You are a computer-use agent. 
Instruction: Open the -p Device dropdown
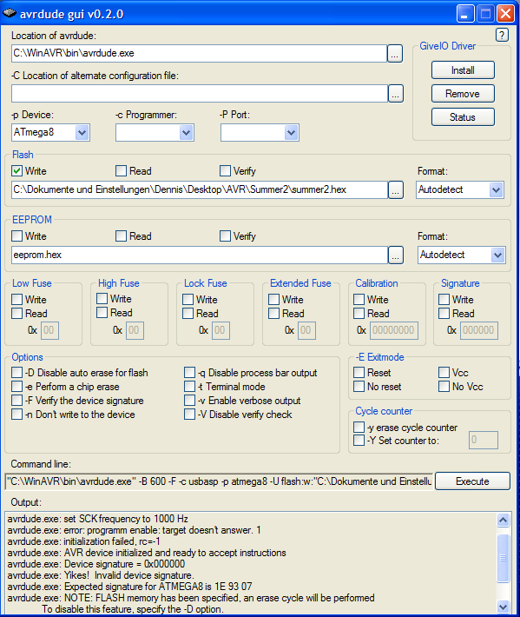82,133
